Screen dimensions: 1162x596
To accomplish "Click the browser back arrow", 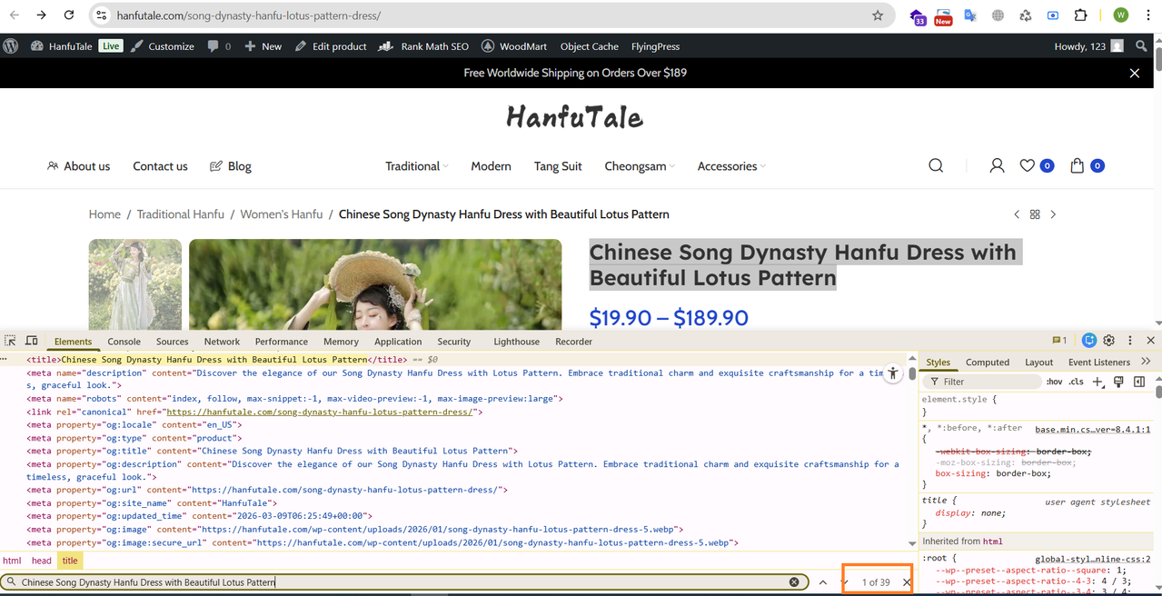I will coord(14,15).
